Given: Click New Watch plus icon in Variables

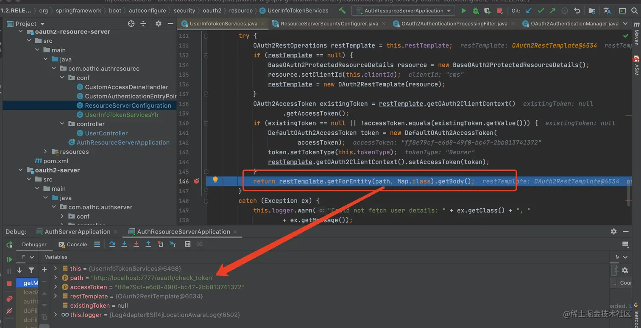Looking at the screenshot, I should coord(44,270).
